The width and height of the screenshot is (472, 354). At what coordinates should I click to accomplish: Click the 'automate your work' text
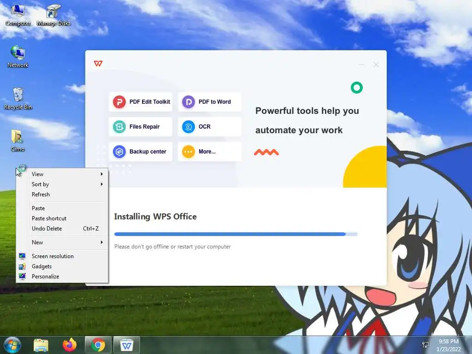click(x=299, y=130)
